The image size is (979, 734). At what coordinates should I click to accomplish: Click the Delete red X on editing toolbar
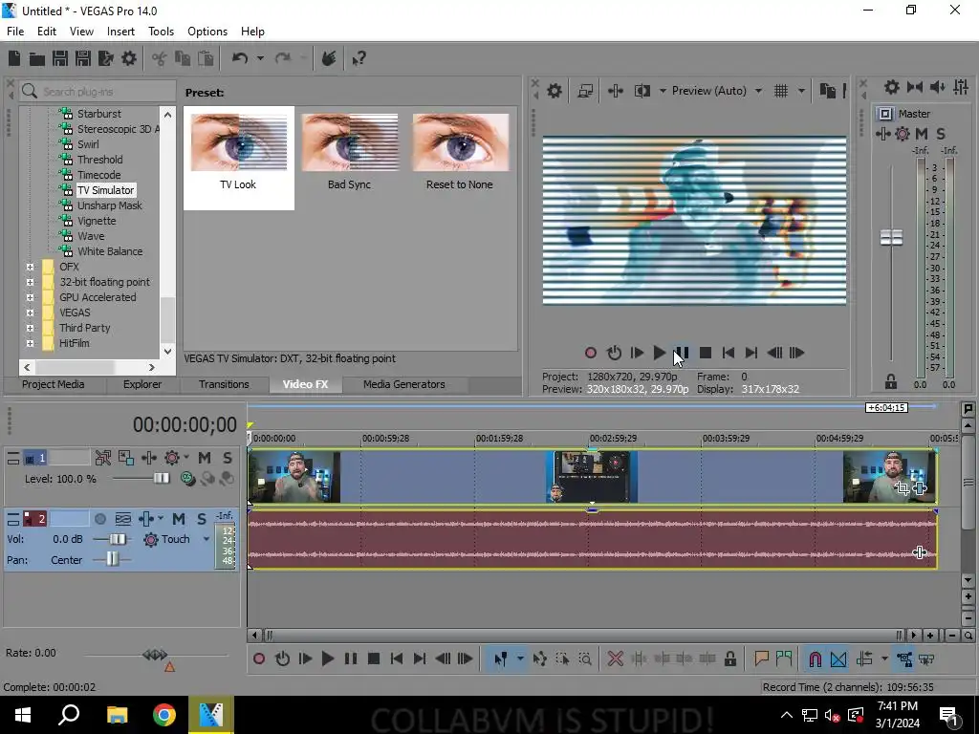pos(615,658)
